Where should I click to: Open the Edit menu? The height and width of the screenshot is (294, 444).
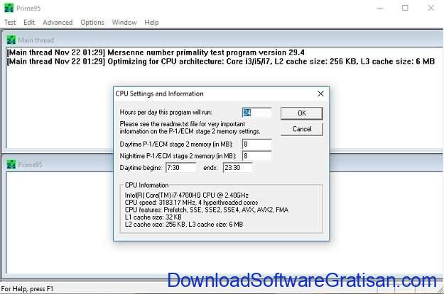29,22
